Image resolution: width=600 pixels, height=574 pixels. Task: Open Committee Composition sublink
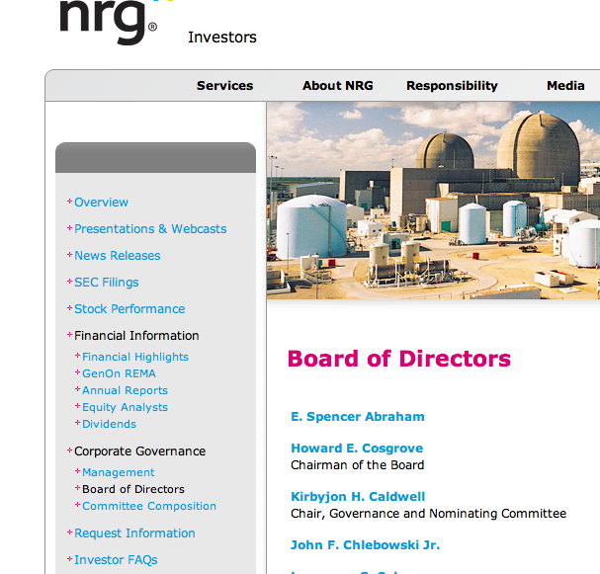pos(149,506)
